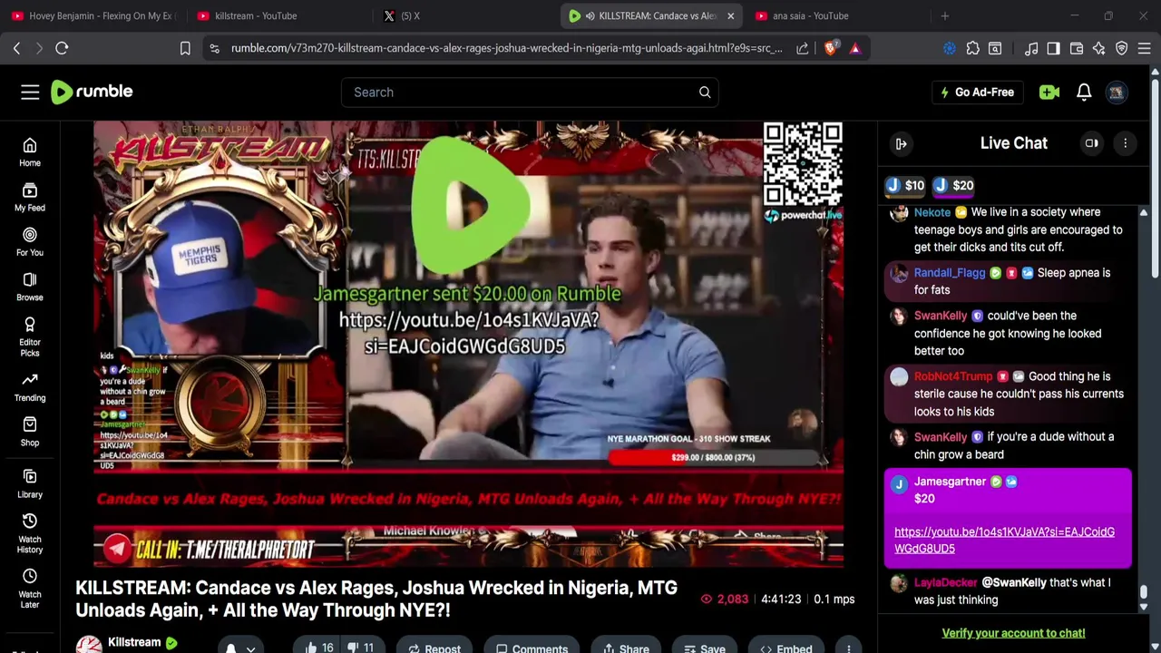The width and height of the screenshot is (1161, 653).
Task: Click the Brave Rewards triangle icon
Action: tap(854, 48)
